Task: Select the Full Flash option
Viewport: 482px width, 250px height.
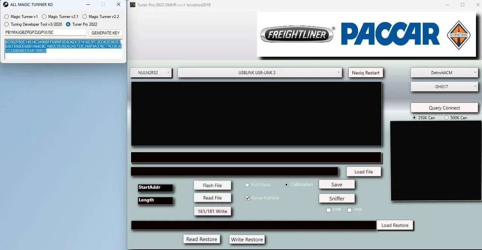Action: pyautogui.click(x=247, y=185)
